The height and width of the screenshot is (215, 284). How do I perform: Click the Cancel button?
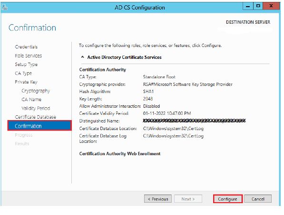tap(258, 199)
